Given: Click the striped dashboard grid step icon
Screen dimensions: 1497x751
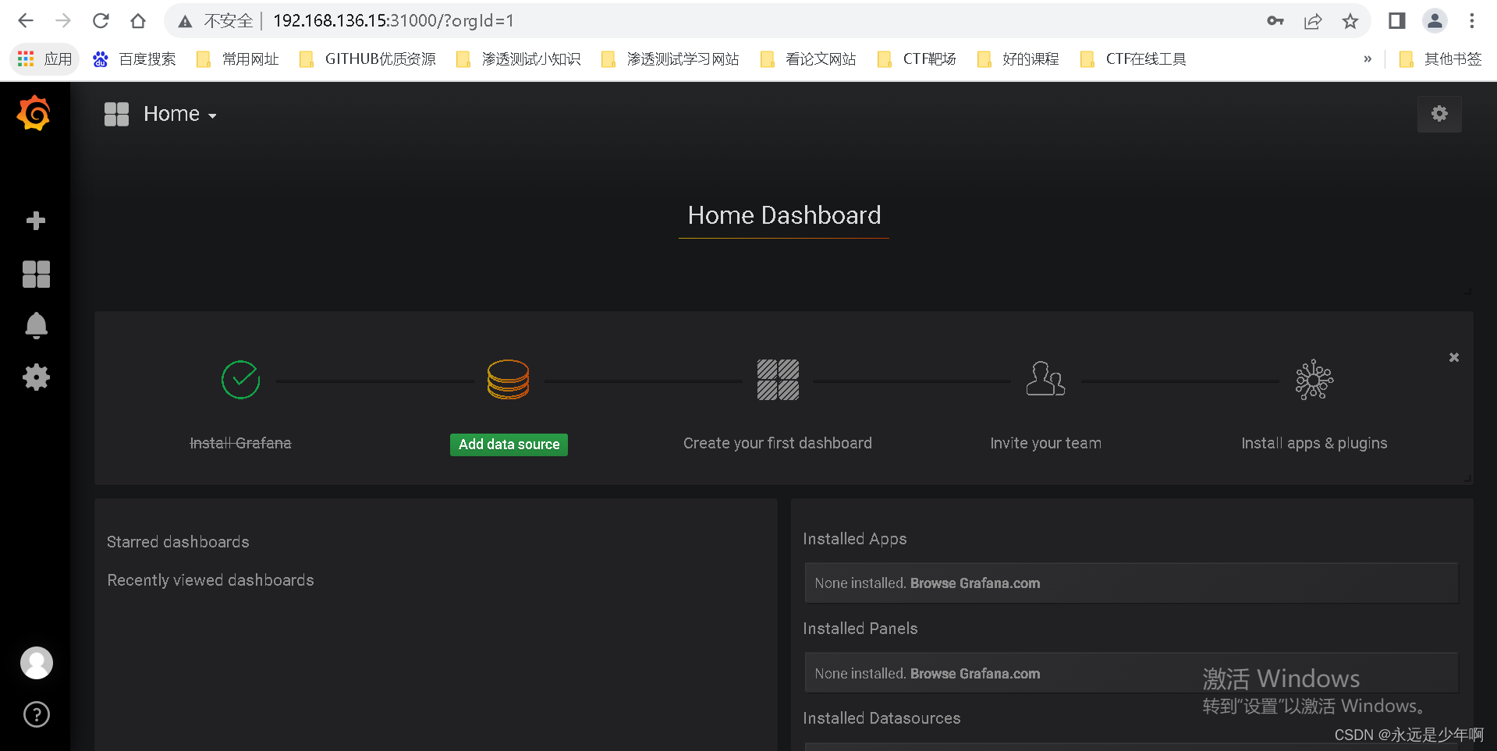Looking at the screenshot, I should (x=778, y=380).
